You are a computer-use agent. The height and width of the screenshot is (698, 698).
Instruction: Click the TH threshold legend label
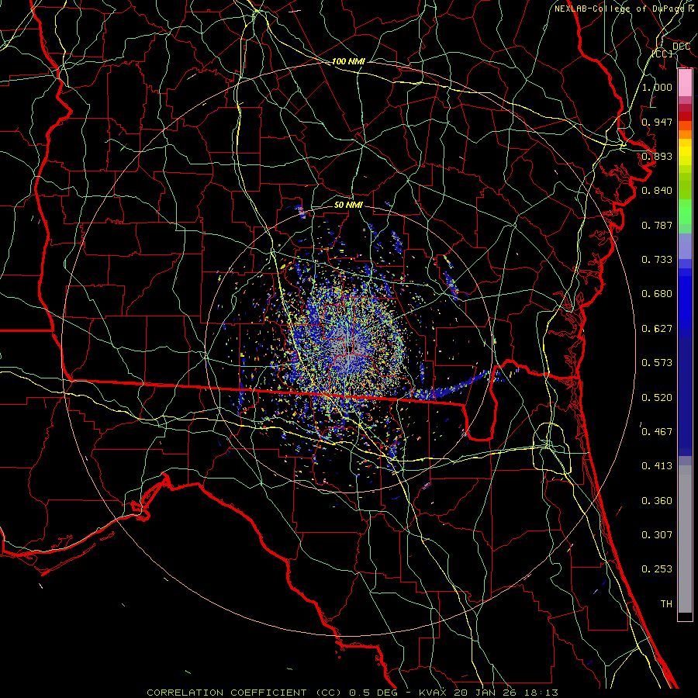click(666, 604)
